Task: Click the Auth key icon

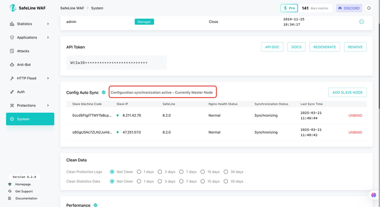Action: [12, 92]
